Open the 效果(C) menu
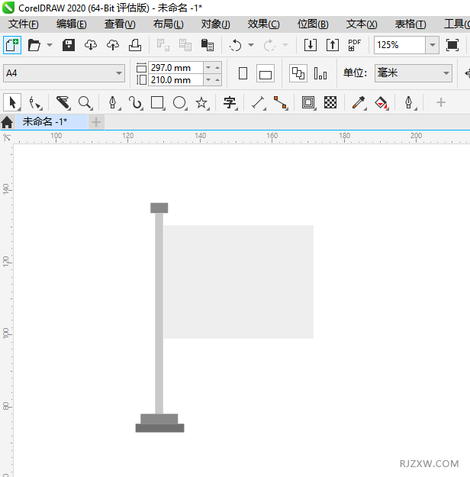The height and width of the screenshot is (477, 470). point(263,24)
